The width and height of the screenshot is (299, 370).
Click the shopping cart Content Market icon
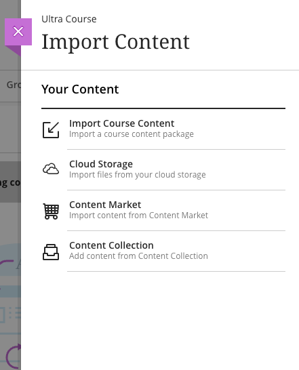[51, 211]
